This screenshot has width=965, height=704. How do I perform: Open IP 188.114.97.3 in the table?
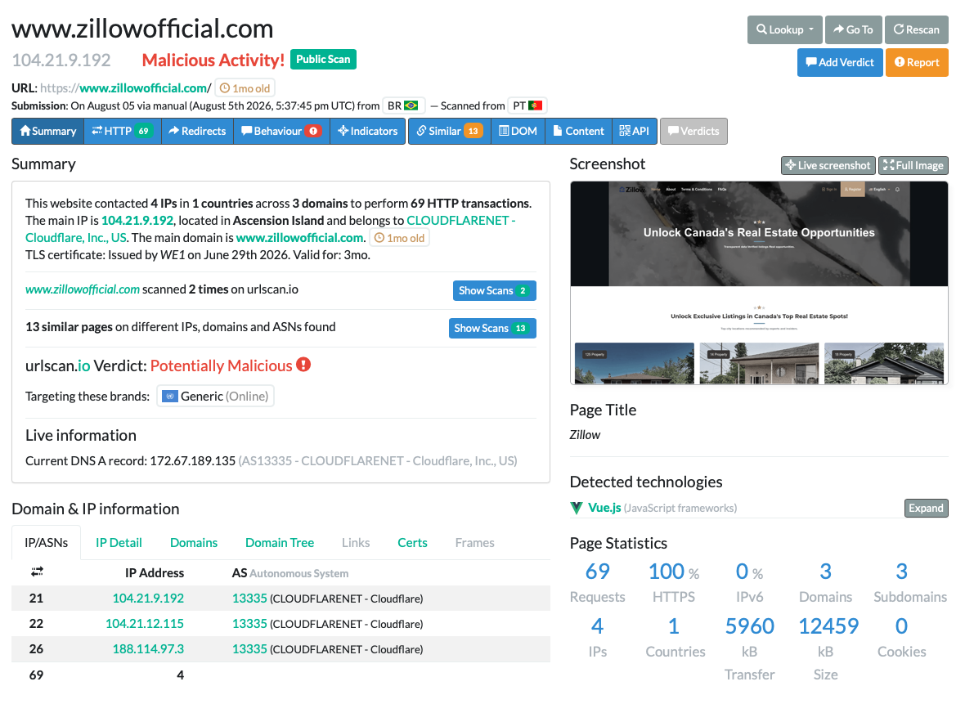pos(148,648)
